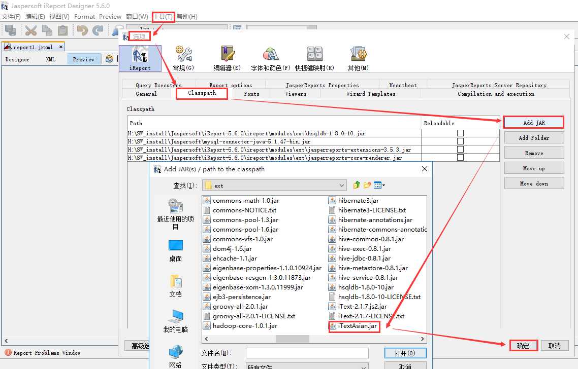Click the Move down button
The width and height of the screenshot is (578, 369).
[534, 183]
